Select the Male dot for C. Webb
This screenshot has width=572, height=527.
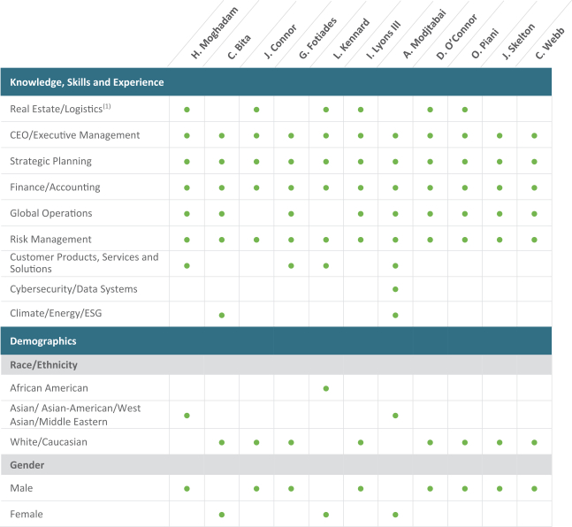[x=534, y=488]
